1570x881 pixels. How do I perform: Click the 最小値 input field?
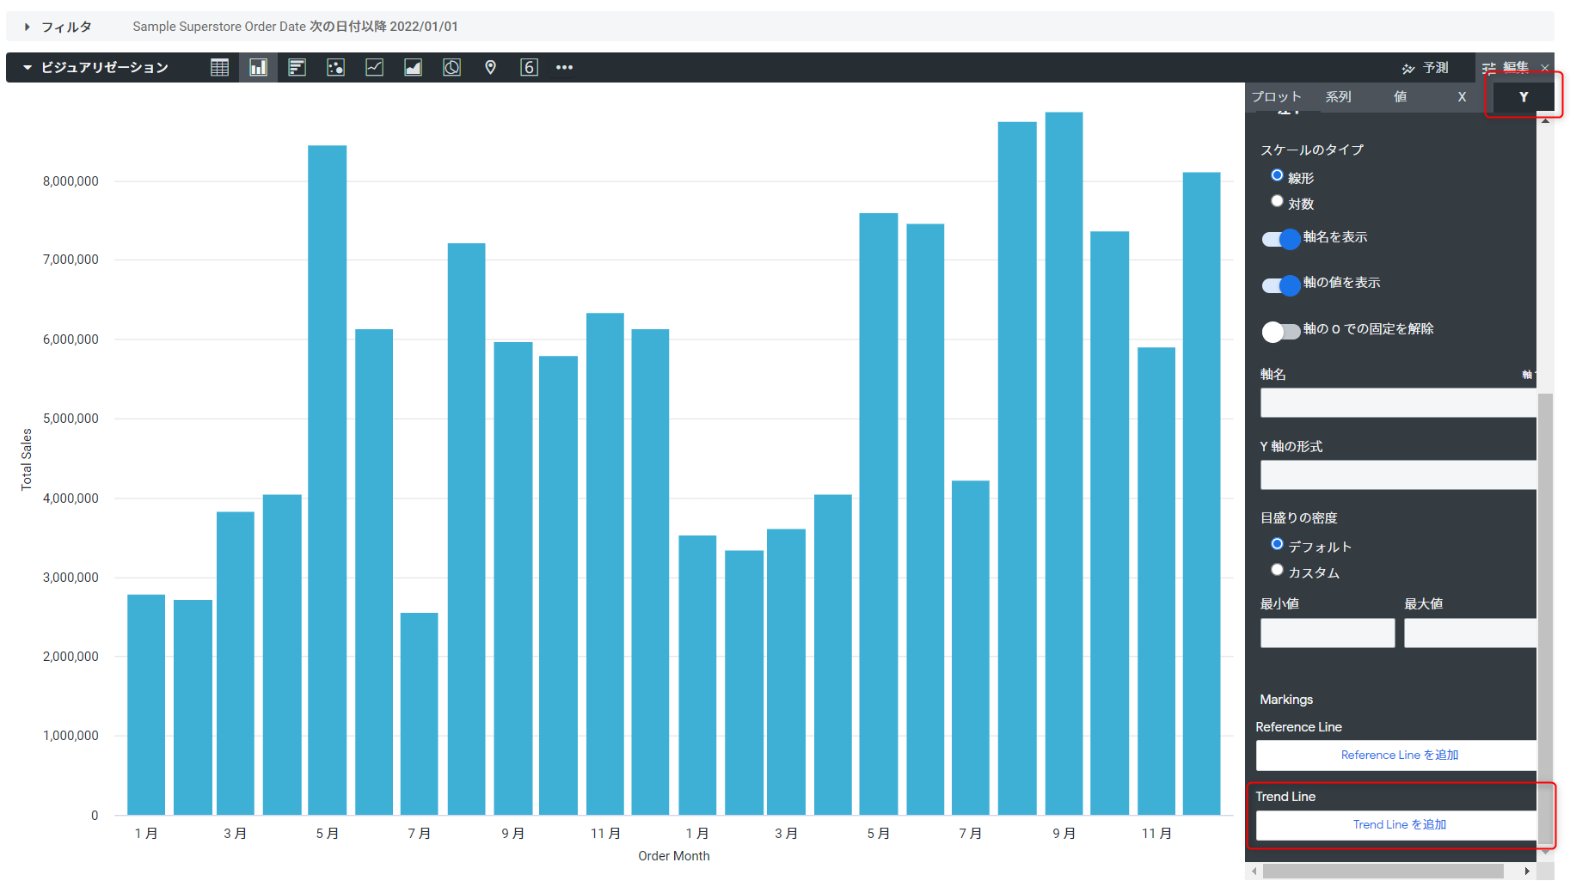[x=1327, y=633]
